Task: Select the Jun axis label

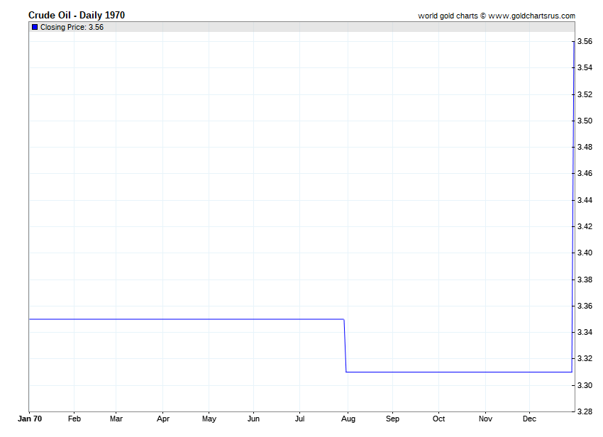Action: point(253,419)
